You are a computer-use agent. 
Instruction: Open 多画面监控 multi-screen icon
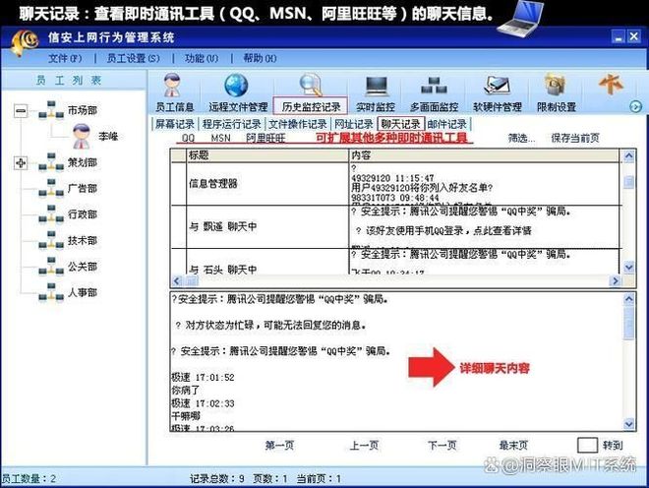[434, 86]
